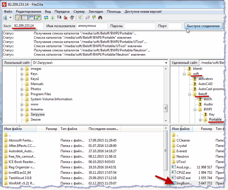This screenshot has height=190, width=228.
Task: Toggle the remote directory tree display
Action: [31, 18]
